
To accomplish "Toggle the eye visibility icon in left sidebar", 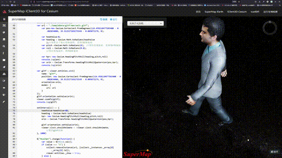I will click(4, 88).
